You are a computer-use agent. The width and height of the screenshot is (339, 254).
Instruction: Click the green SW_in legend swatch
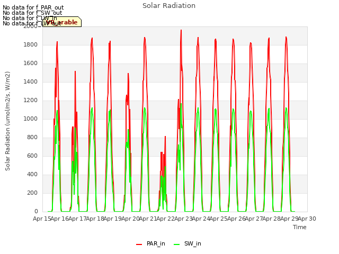(x=176, y=244)
